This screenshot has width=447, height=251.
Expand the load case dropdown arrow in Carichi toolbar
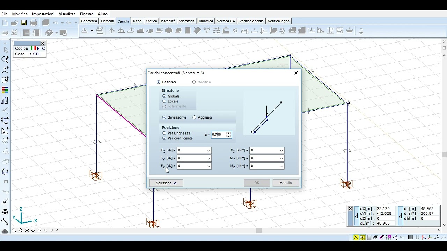(x=92, y=31)
